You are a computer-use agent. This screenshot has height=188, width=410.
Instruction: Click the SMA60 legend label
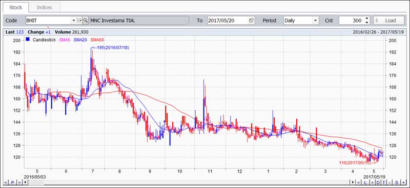tap(97, 40)
